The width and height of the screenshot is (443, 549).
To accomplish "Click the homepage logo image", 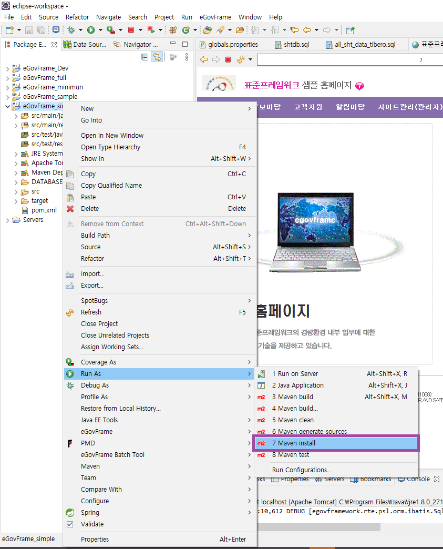I will tap(219, 84).
